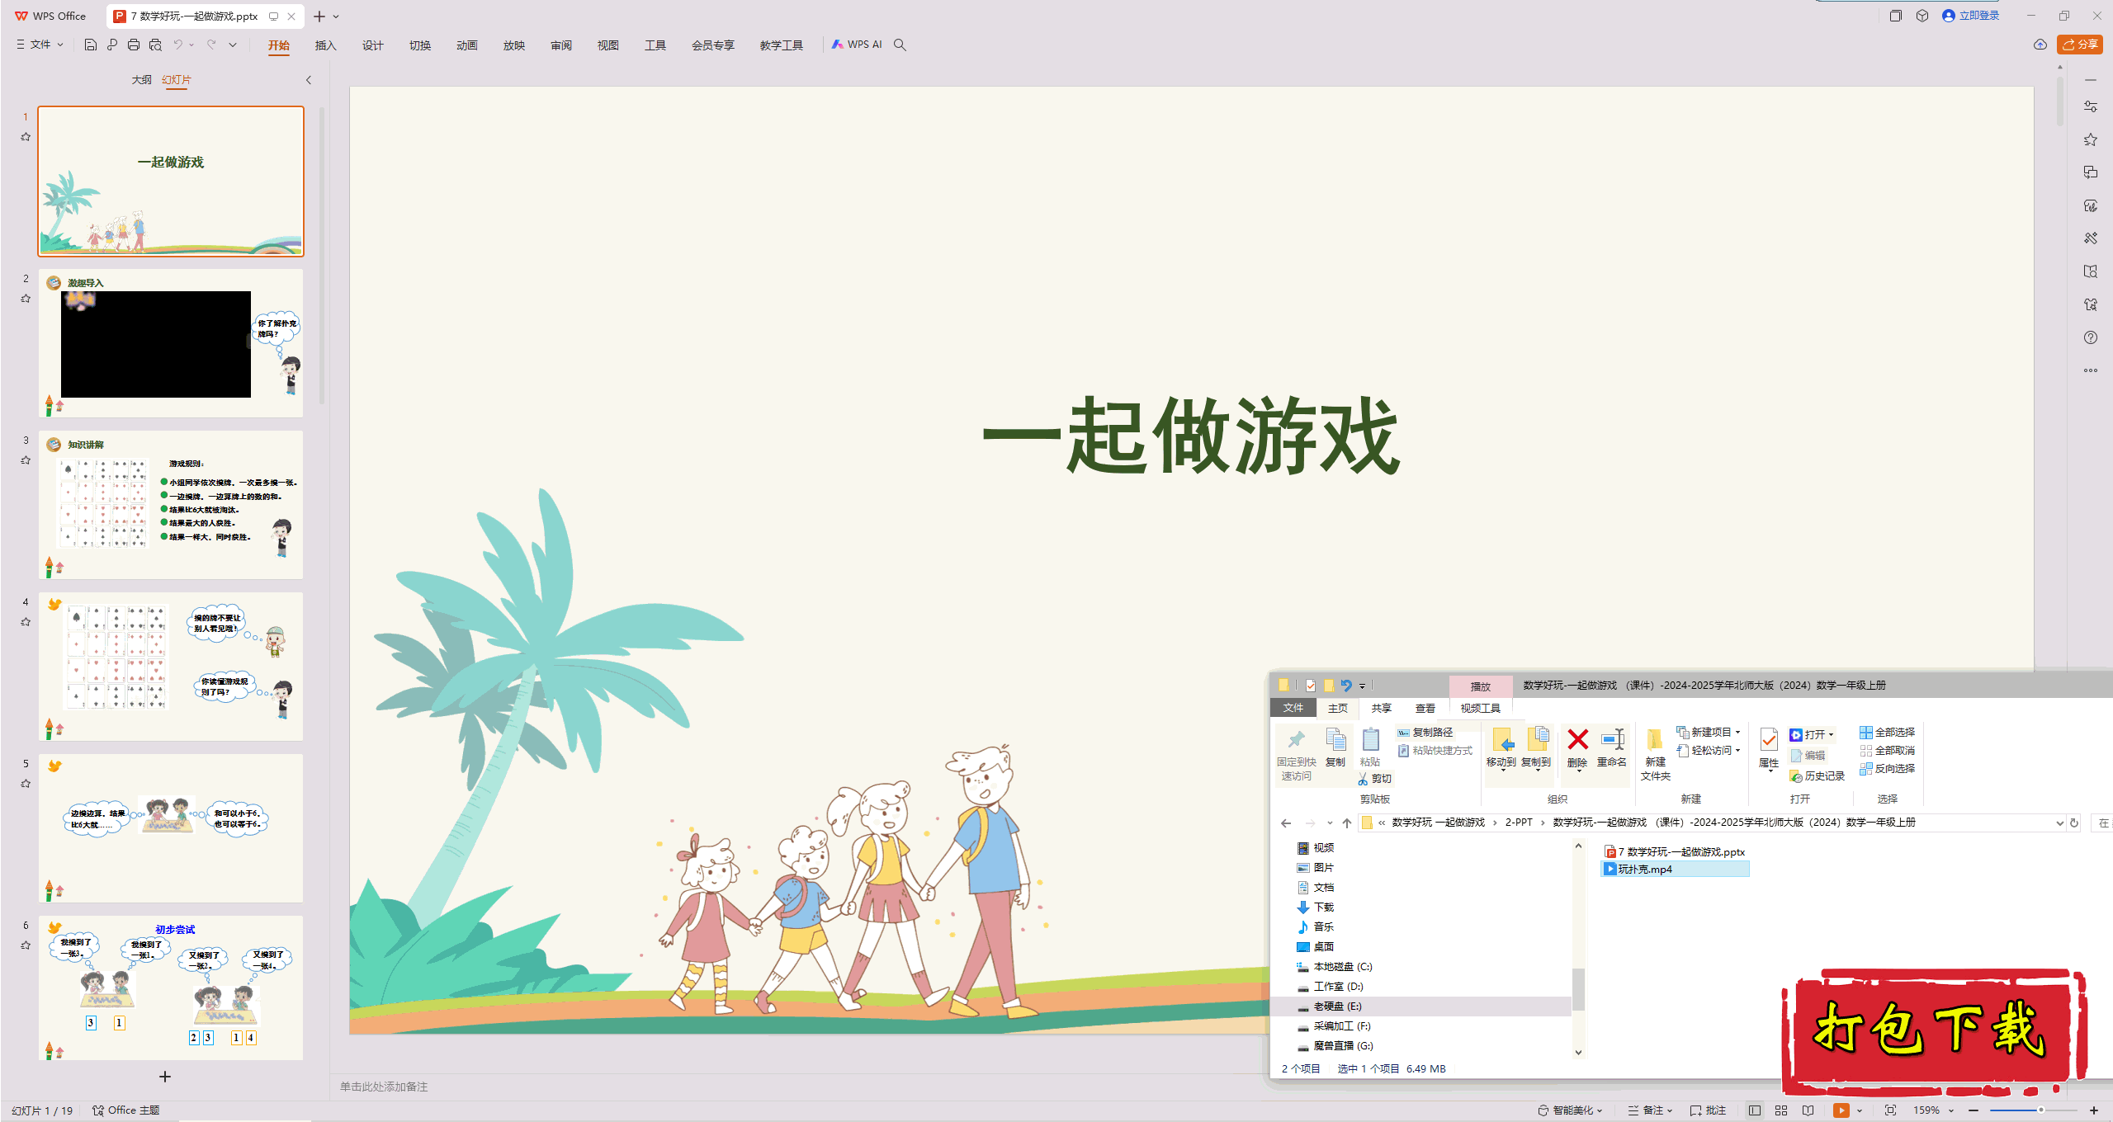Switch to reading view book icon
2113x1122 pixels.
(1808, 1110)
